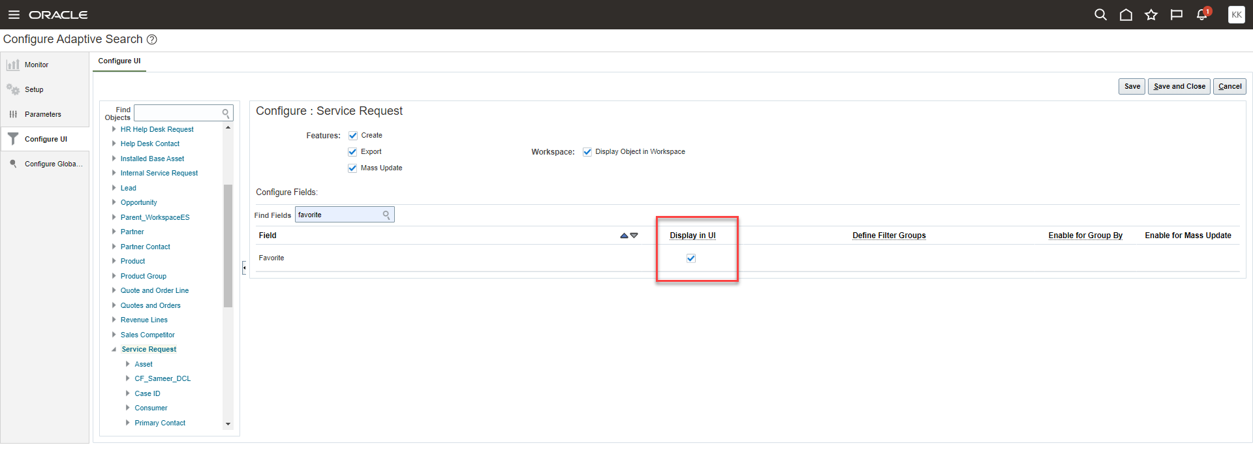
Task: Click the Define Filter Groups header
Action: (889, 236)
